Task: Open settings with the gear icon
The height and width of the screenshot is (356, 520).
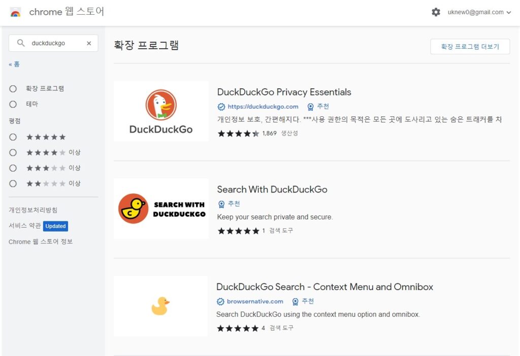Action: [436, 12]
